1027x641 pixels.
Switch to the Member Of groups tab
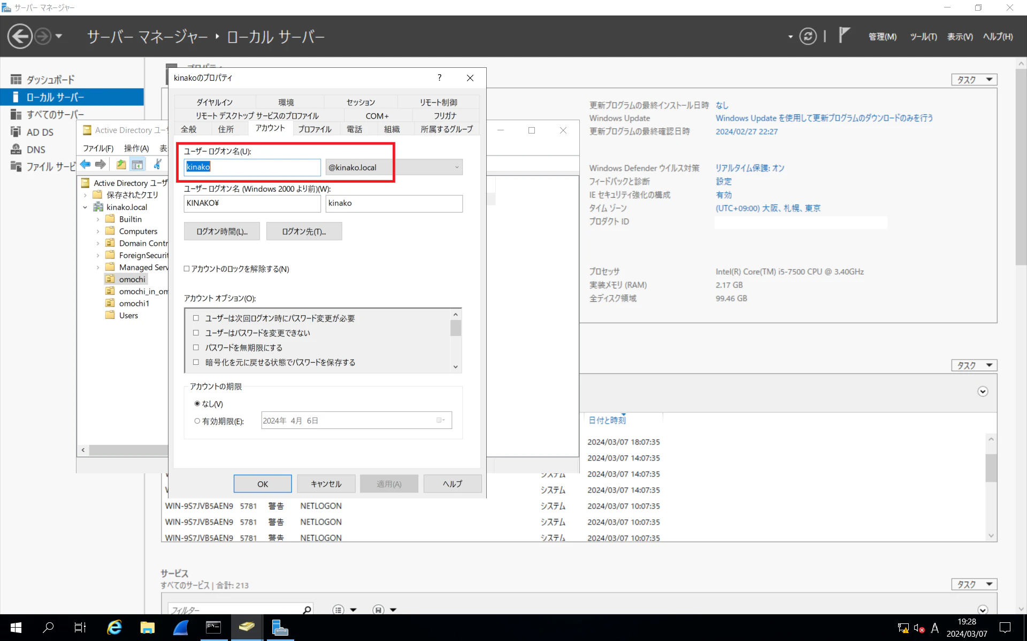coord(446,129)
